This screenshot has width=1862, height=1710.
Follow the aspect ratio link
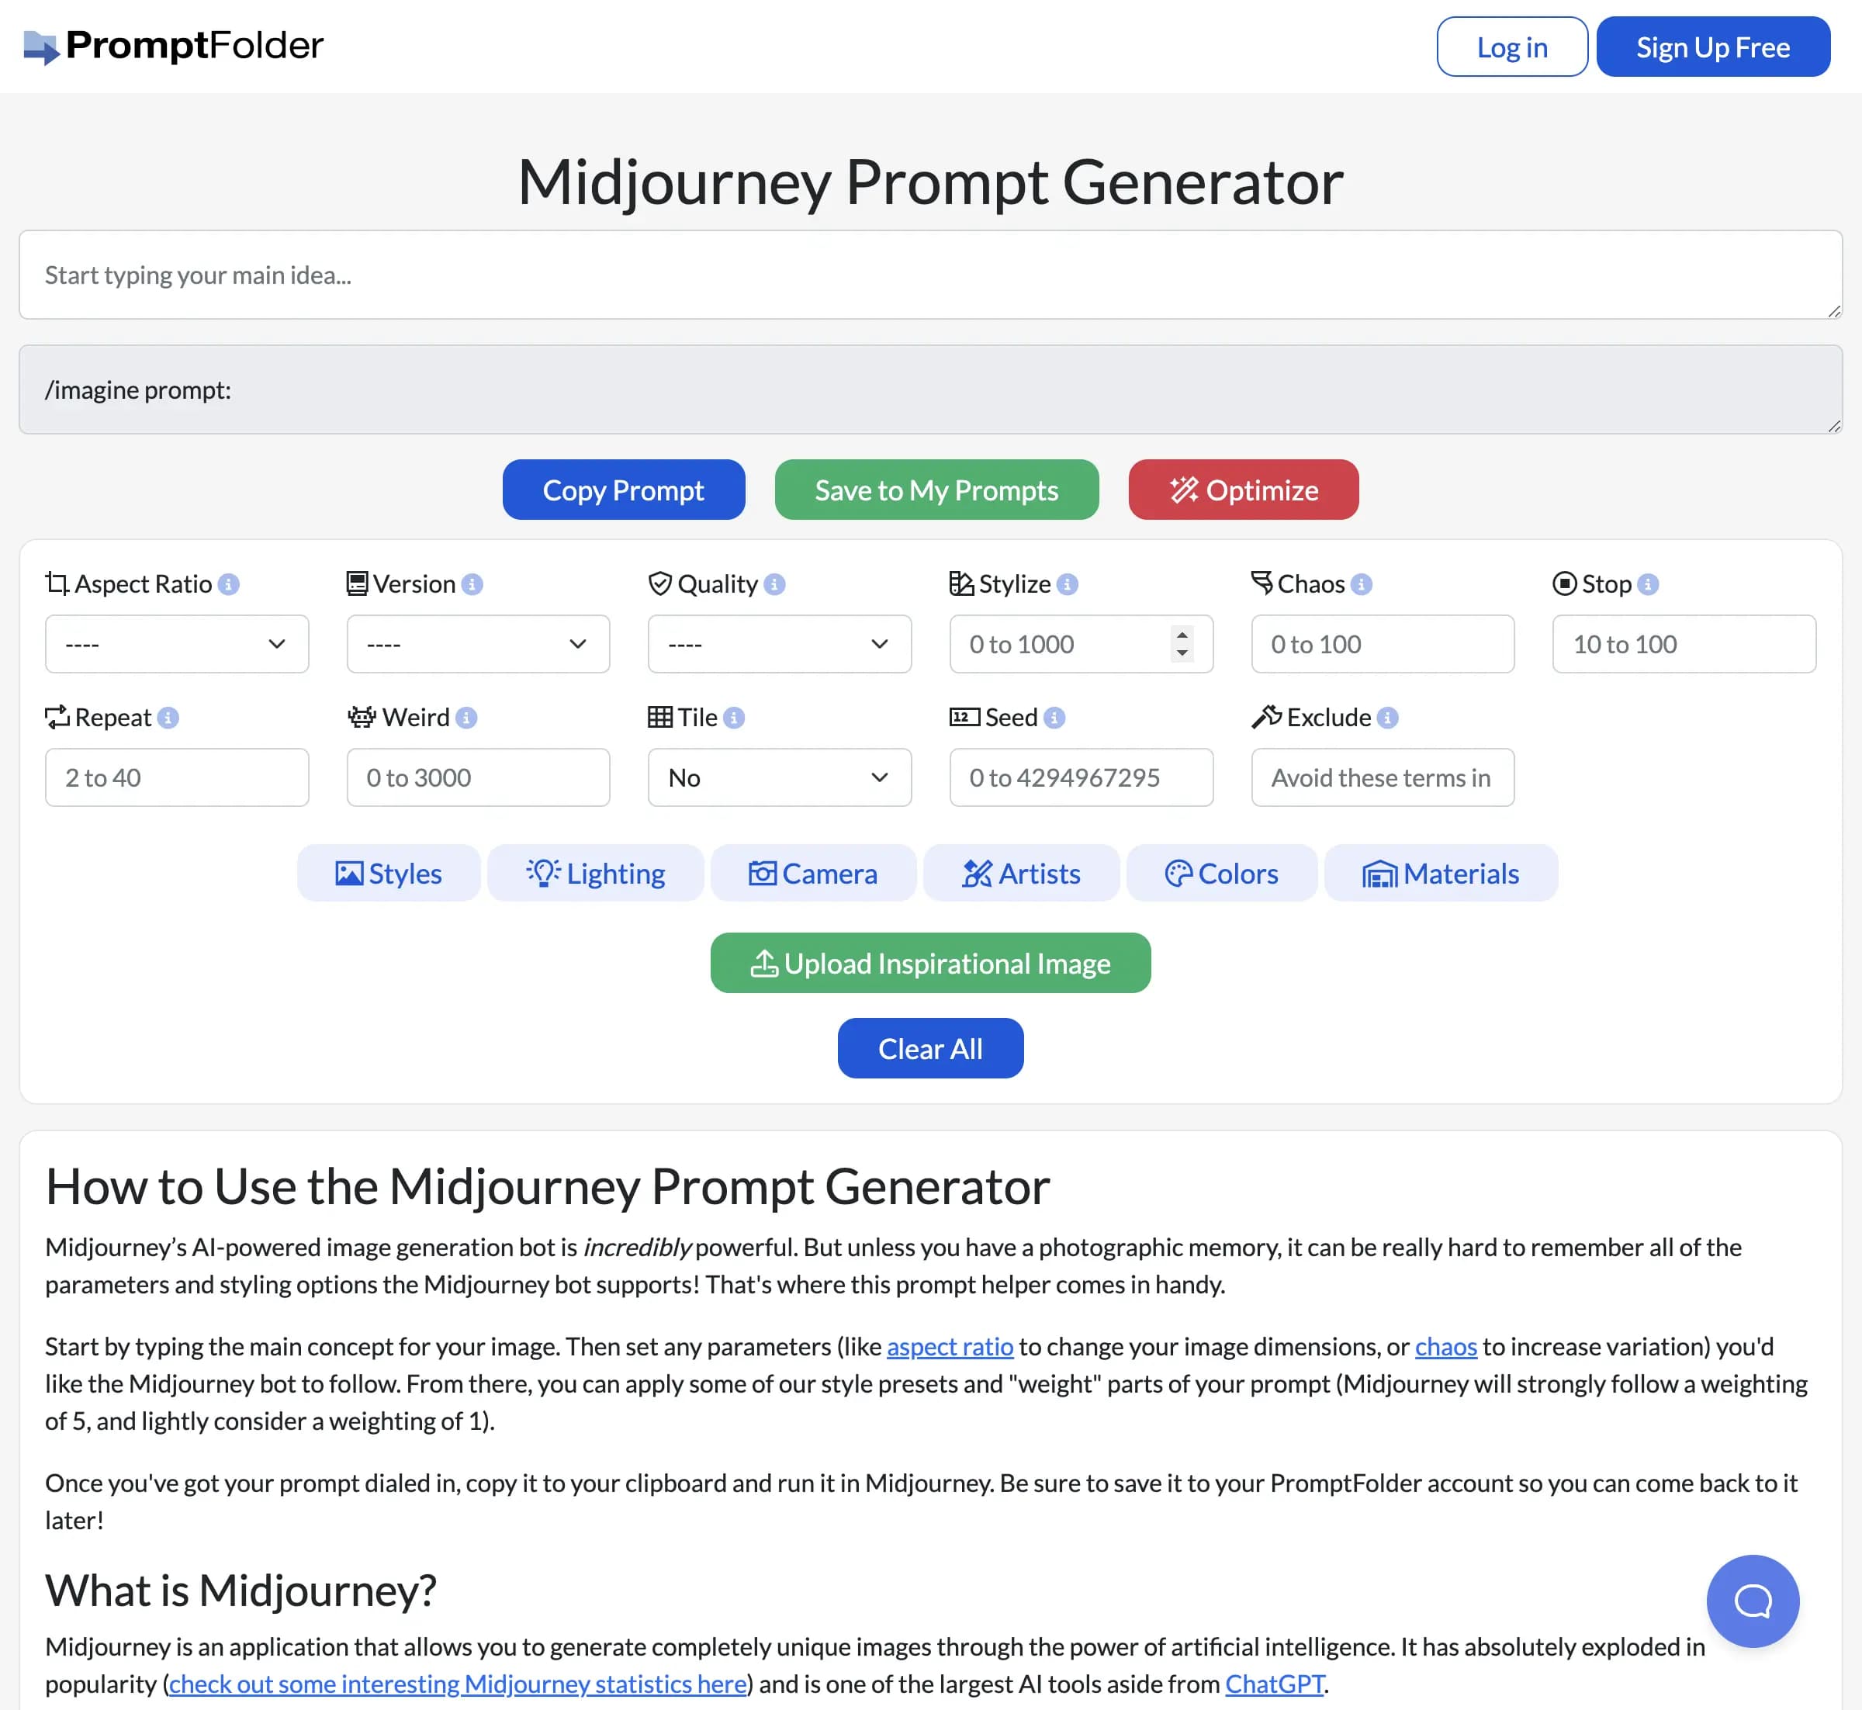950,1346
